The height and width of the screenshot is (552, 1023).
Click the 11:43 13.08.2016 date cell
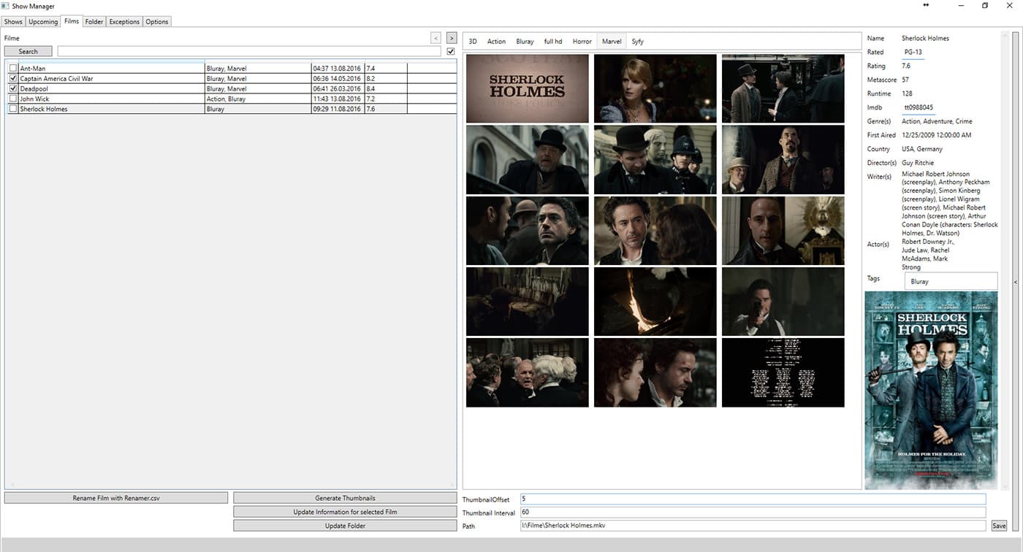pos(338,99)
